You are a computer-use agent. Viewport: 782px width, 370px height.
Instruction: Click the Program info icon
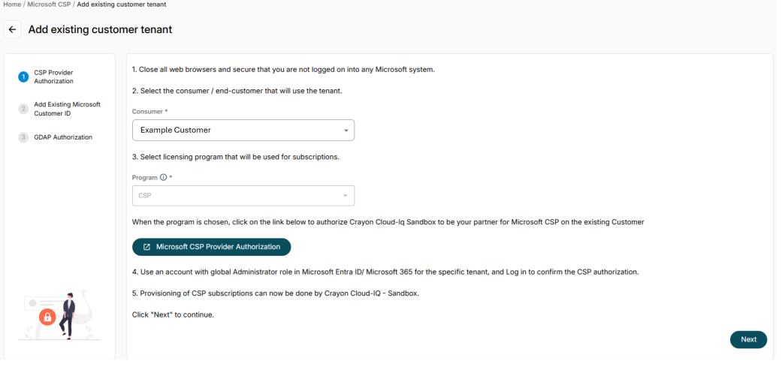click(x=162, y=177)
